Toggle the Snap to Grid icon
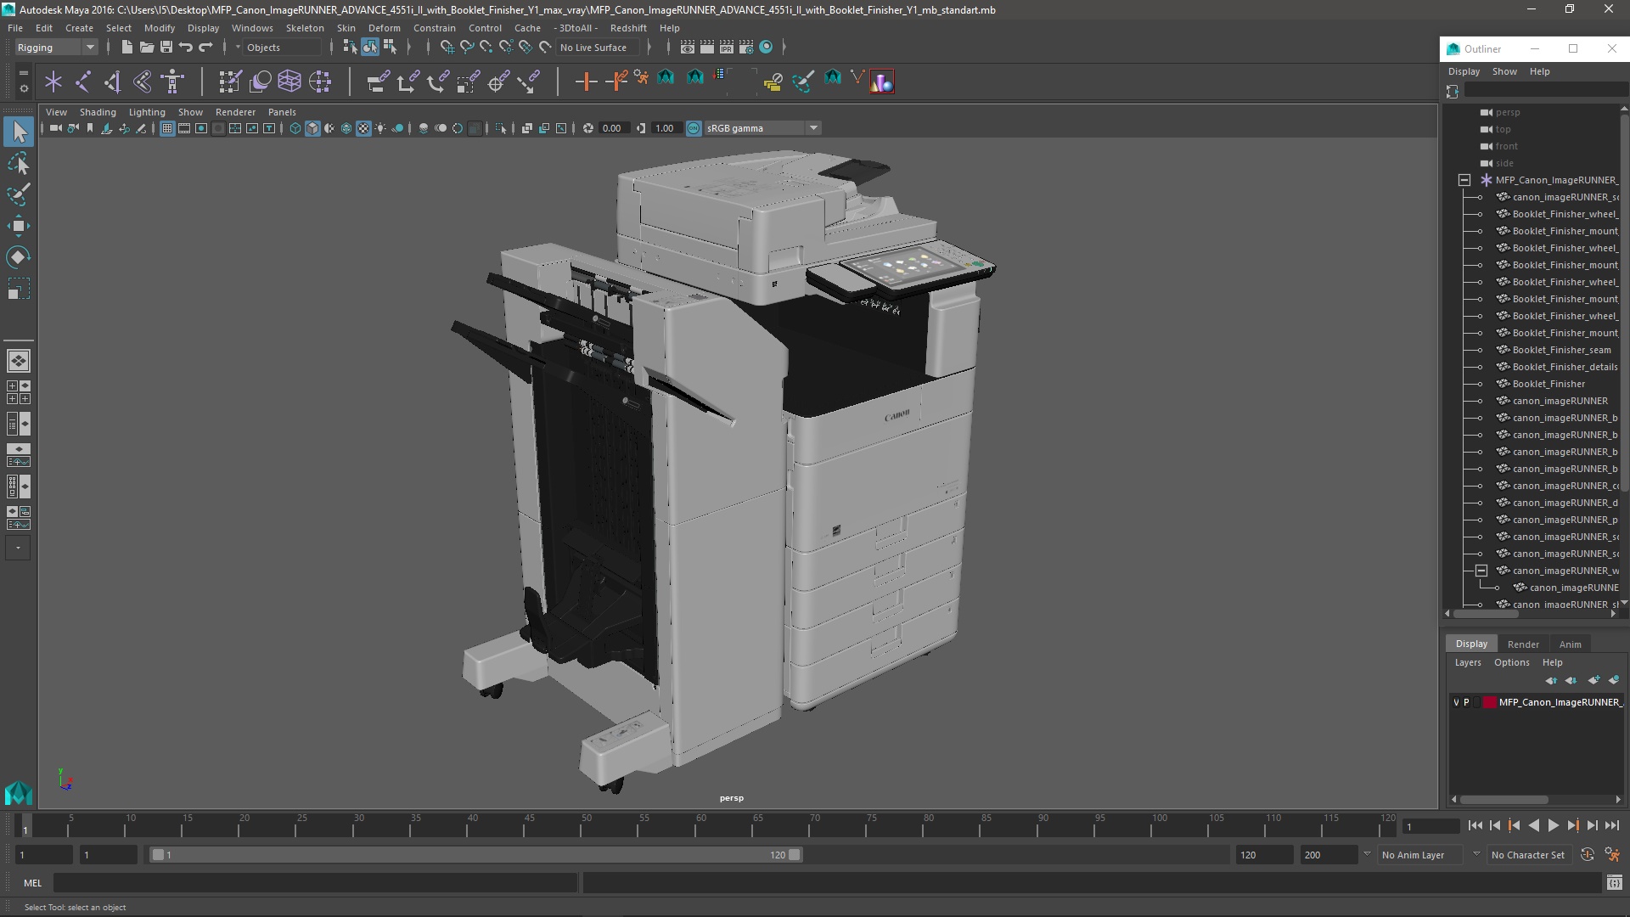 tap(447, 47)
